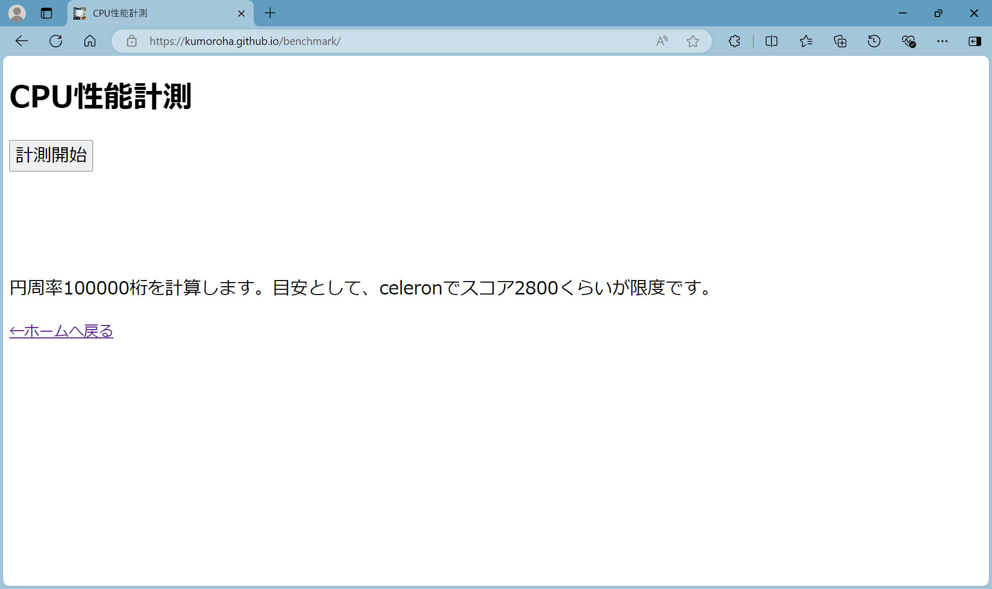Viewport: 992px width, 589px height.
Task: Open the profile avatar icon
Action: [x=17, y=13]
